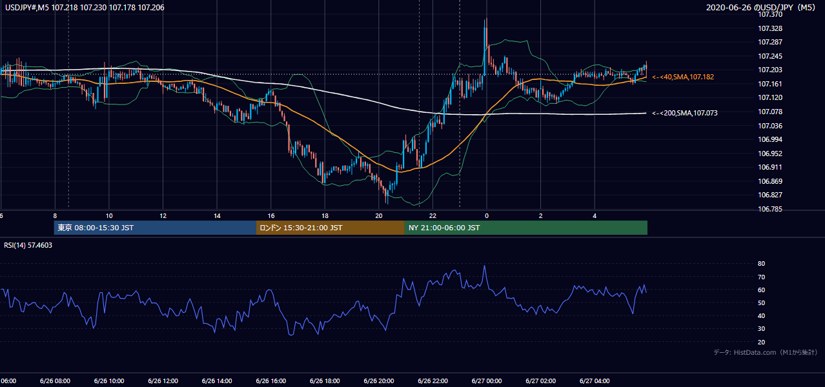
Task: Click price scale value 107.328
Action: (770, 29)
